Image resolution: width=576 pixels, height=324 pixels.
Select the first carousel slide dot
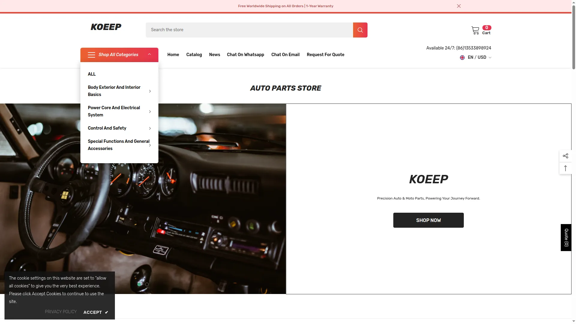coord(139,284)
